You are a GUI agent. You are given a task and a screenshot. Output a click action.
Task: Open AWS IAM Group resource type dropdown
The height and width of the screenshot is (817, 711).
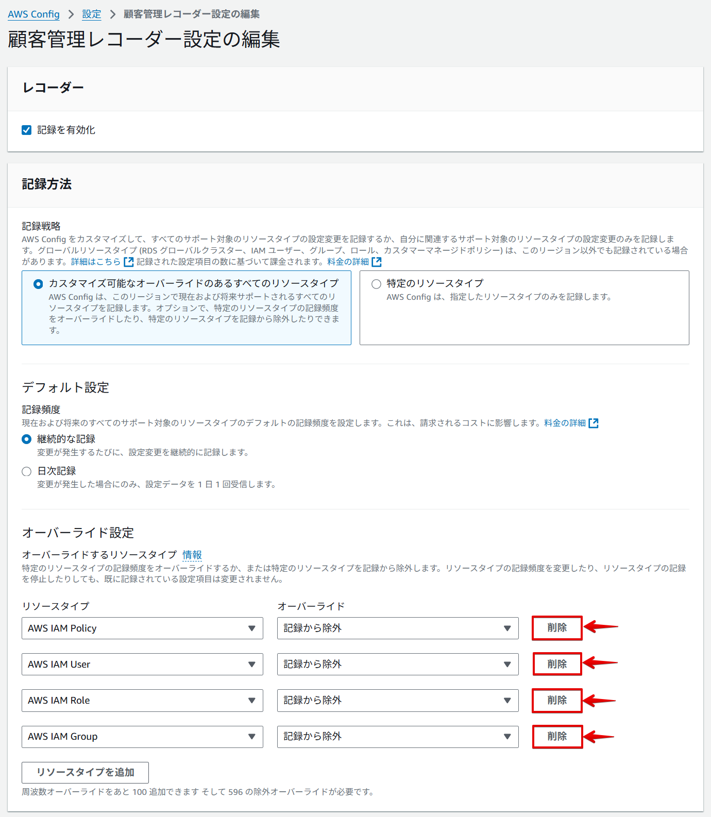click(x=142, y=737)
